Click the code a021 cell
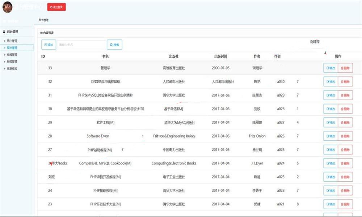Image resolution: width=362 pixels, height=217 pixels. pos(281,204)
